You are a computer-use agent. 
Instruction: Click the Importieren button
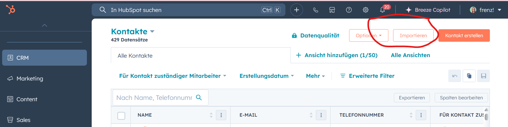coord(413,35)
